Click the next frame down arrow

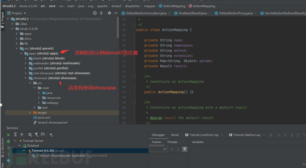178,149
